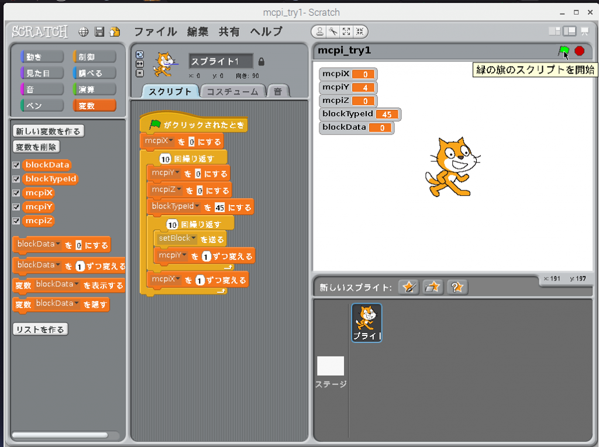Viewport: 599px width, 447px height.
Task: Click the リストを作る button
Action: click(40, 330)
